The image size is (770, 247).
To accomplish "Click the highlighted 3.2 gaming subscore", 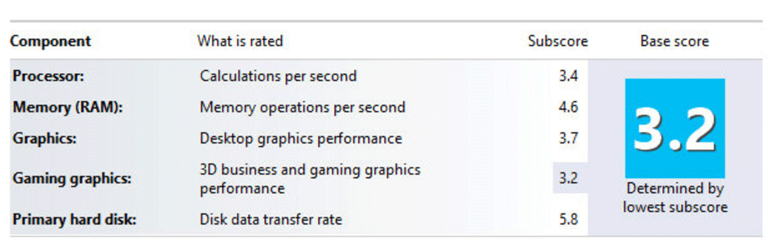I will pyautogui.click(x=570, y=178).
